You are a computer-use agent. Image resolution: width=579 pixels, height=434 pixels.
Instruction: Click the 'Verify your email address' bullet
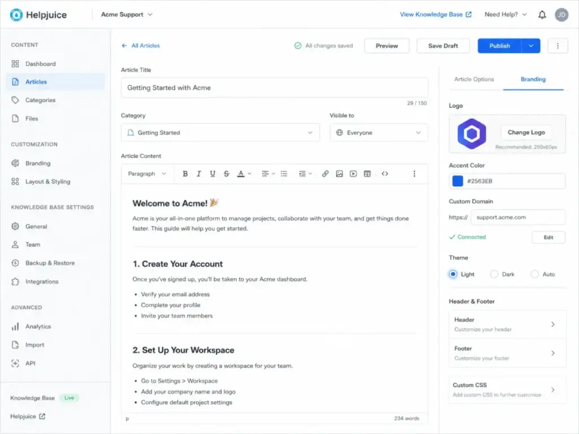click(175, 294)
